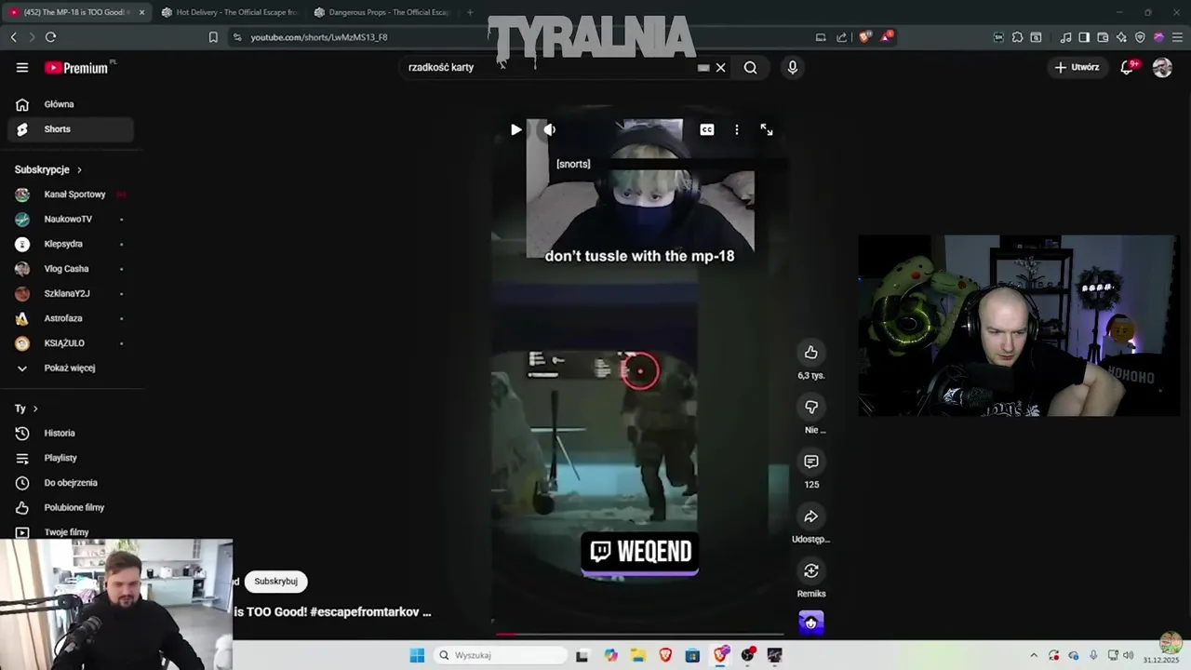
Task: Open Brave Rewards triangle icon
Action: pos(887,37)
